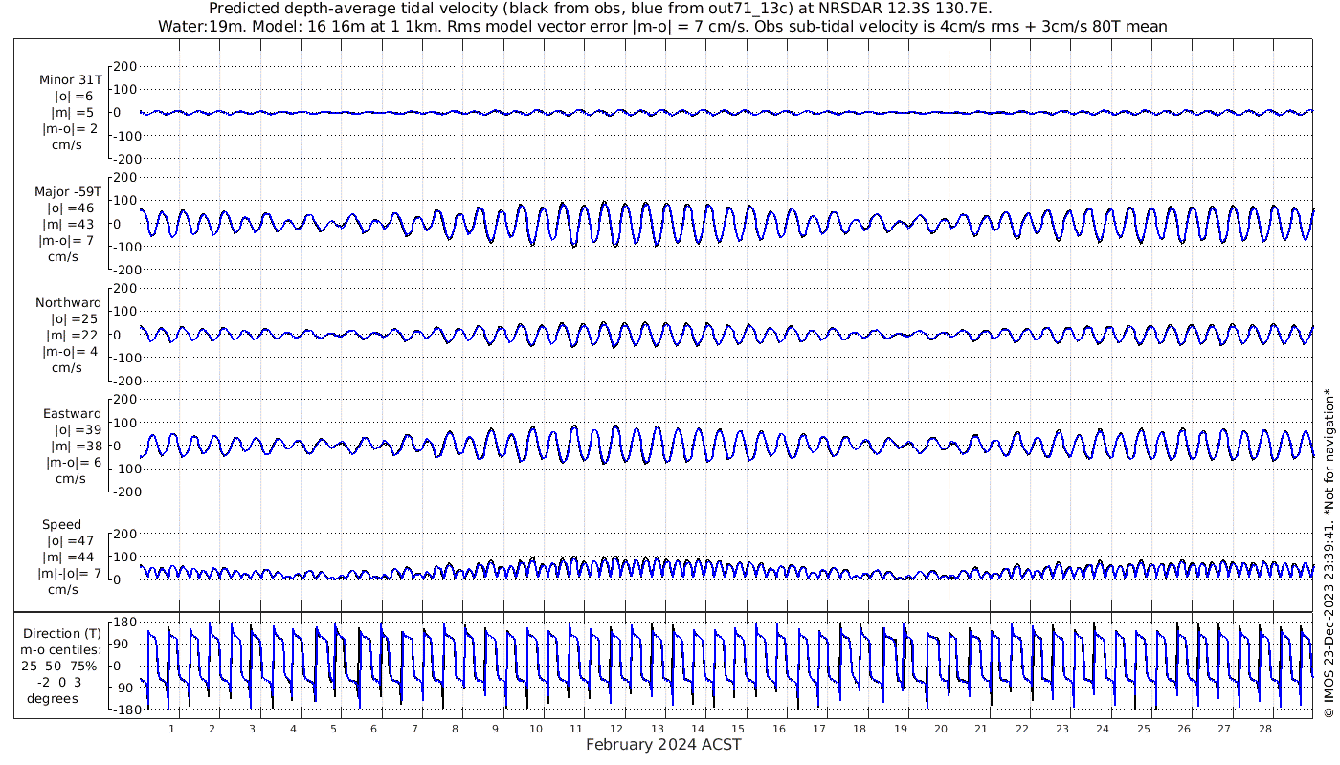Click the 'Eastward' panel label
The height and width of the screenshot is (765, 1340).
72,413
